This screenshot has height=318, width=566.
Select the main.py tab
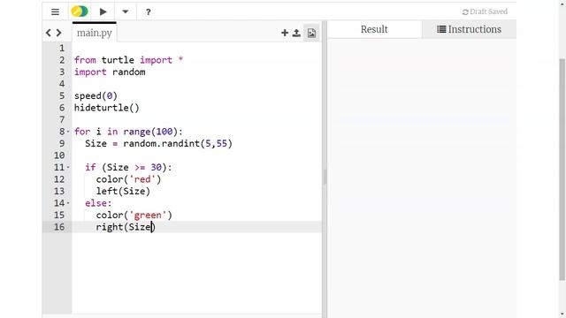(95, 33)
